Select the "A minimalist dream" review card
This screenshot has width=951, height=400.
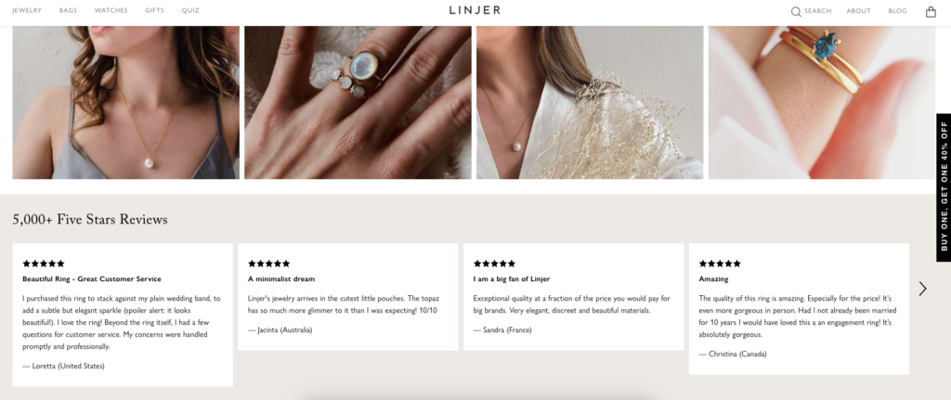(348, 297)
